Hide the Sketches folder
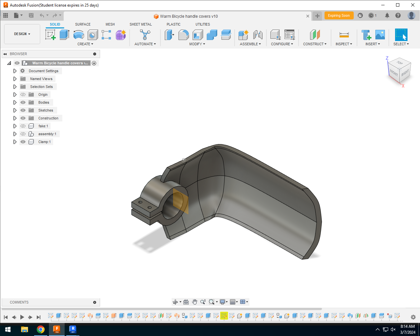The image size is (420, 336). coord(23,110)
